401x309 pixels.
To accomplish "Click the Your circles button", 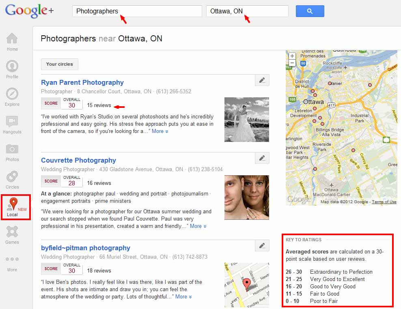I will click(60, 64).
